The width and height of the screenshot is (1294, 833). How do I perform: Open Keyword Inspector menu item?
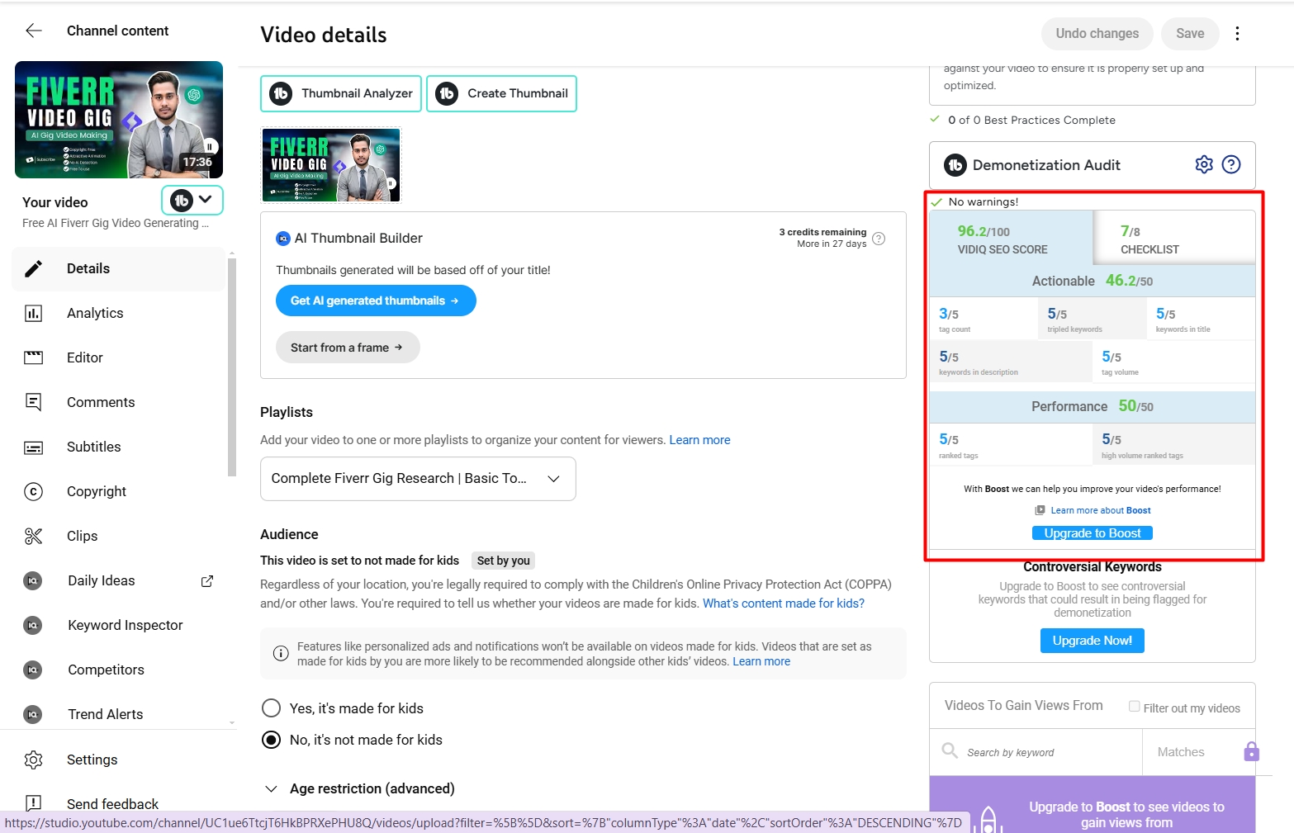tap(119, 625)
